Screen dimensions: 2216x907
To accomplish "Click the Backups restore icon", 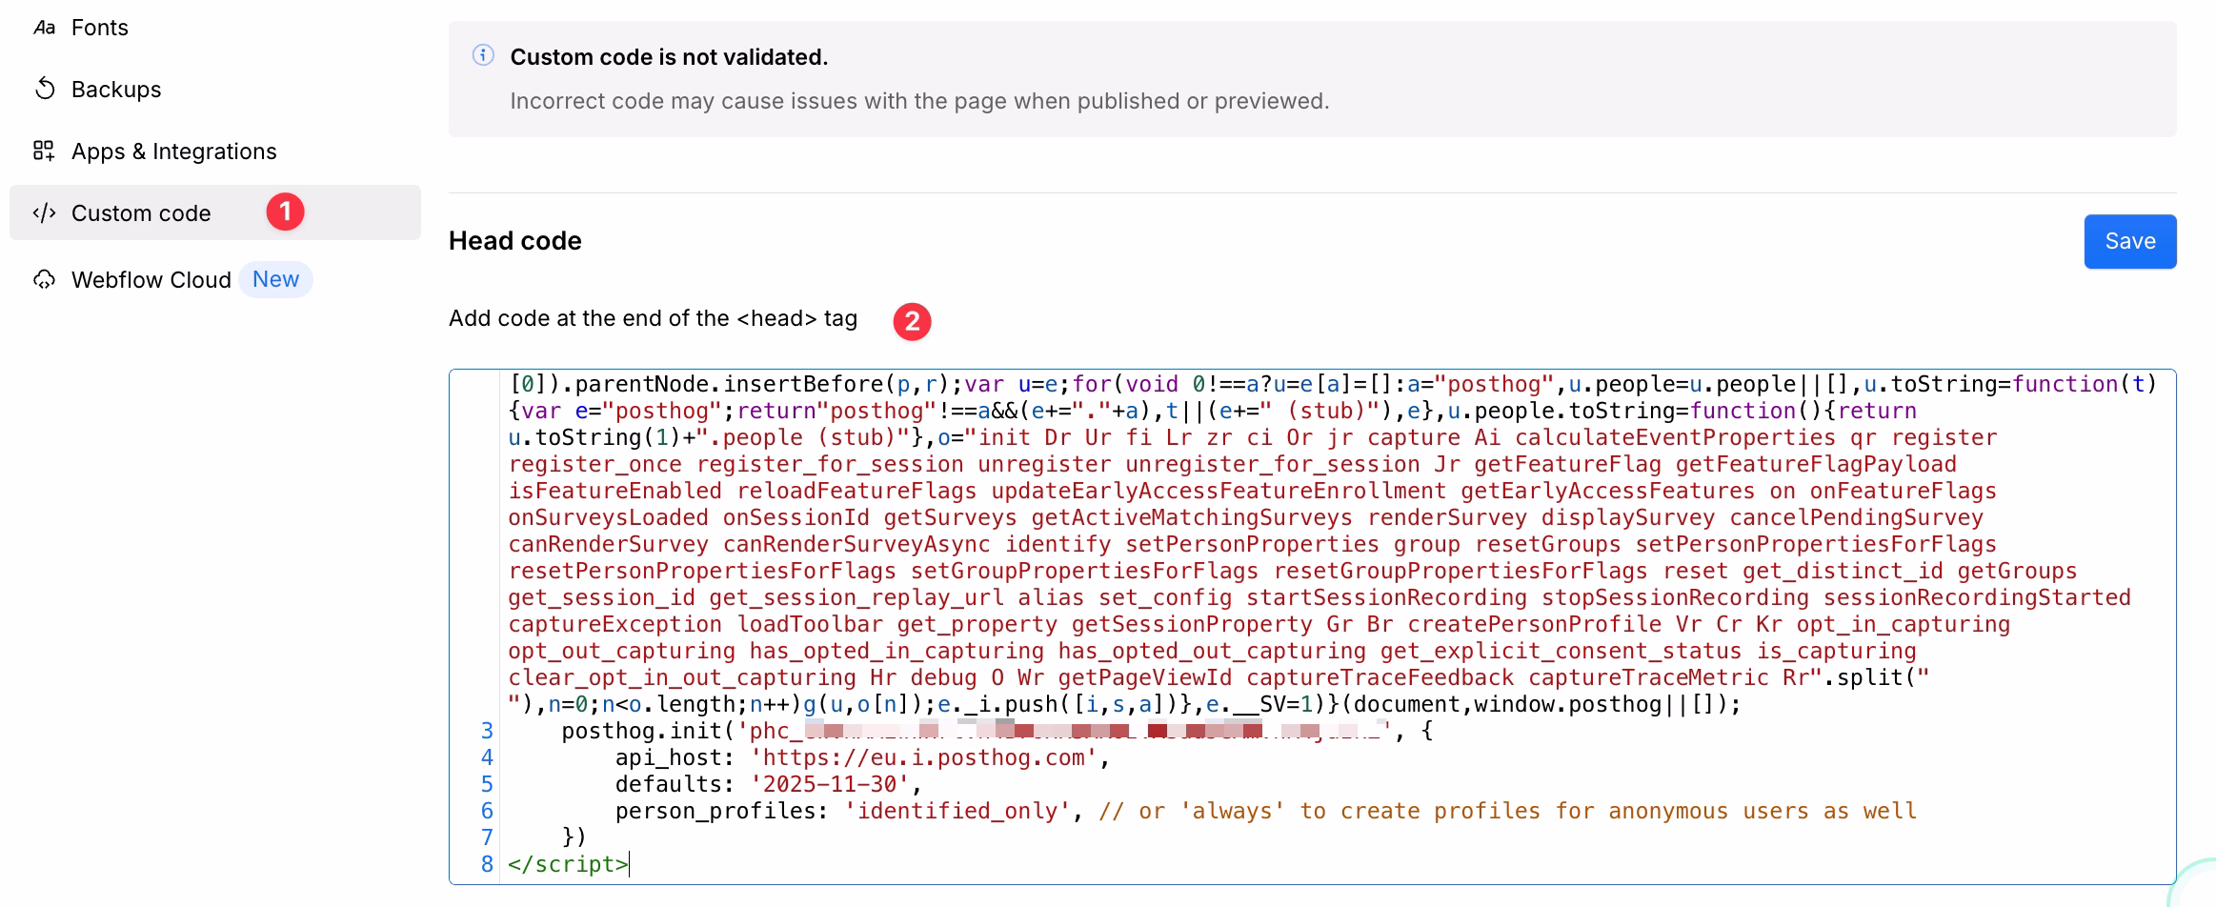I will coord(45,89).
